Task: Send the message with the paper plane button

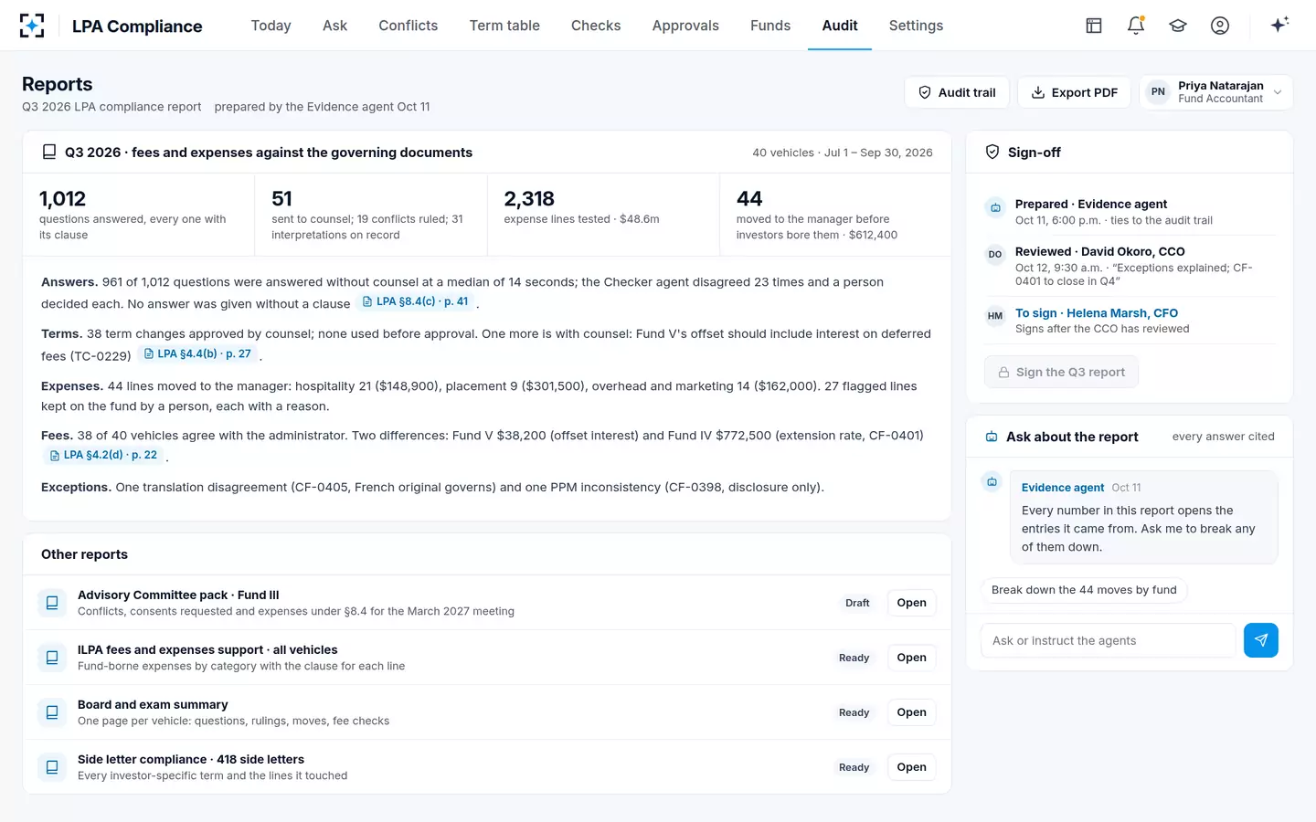Action: point(1261,640)
